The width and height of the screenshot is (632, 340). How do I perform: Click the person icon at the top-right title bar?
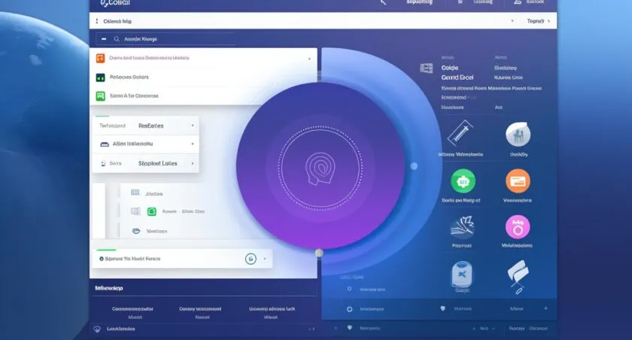click(518, 2)
